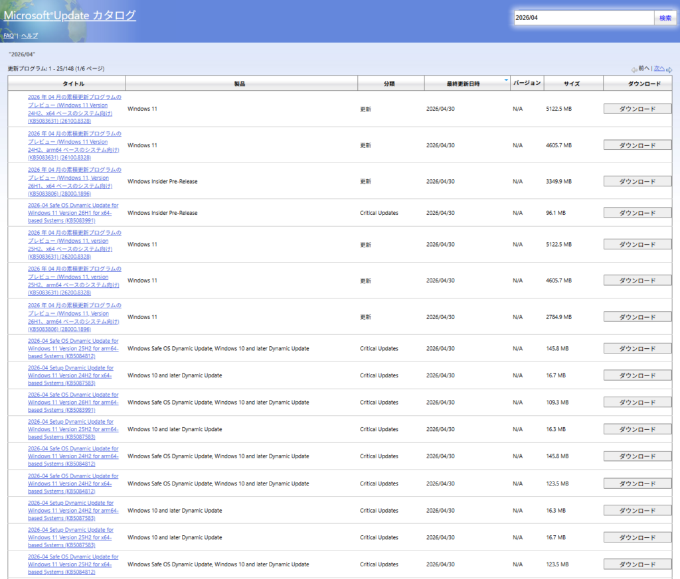This screenshot has width=680, height=579.
Task: Go to next page via 次へ link
Action: (659, 68)
